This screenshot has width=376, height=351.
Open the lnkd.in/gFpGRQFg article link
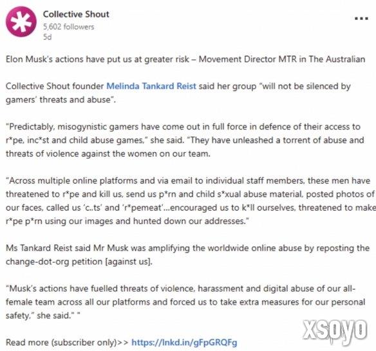coord(184,342)
